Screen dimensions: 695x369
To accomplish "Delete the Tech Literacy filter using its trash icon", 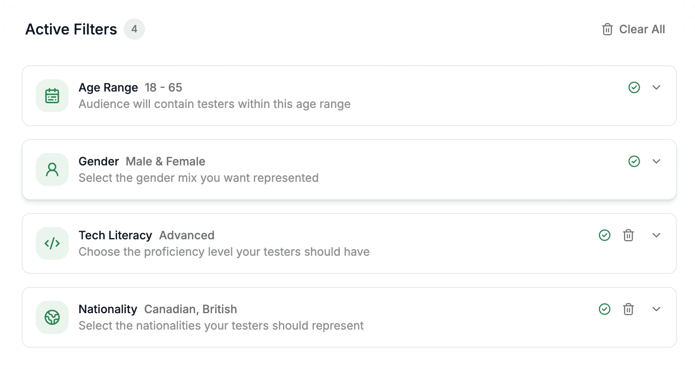I will (628, 235).
